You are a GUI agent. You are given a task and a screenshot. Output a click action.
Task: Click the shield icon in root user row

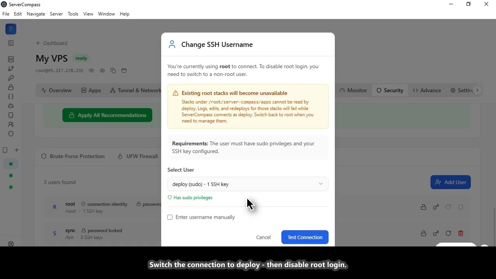[x=461, y=207]
